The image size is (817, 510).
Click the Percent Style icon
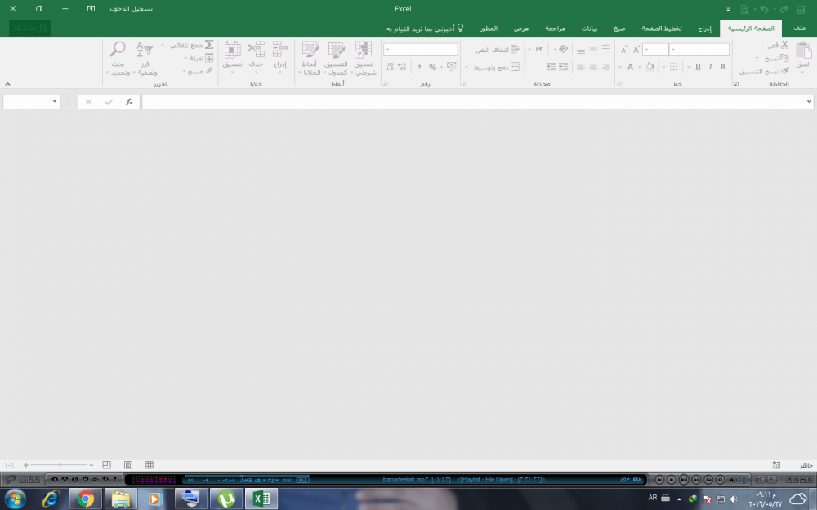pos(432,67)
